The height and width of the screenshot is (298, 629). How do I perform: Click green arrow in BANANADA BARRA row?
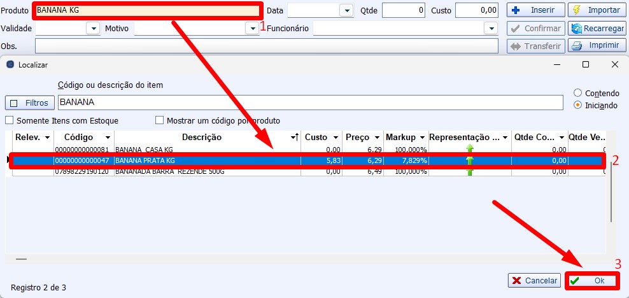[469, 171]
